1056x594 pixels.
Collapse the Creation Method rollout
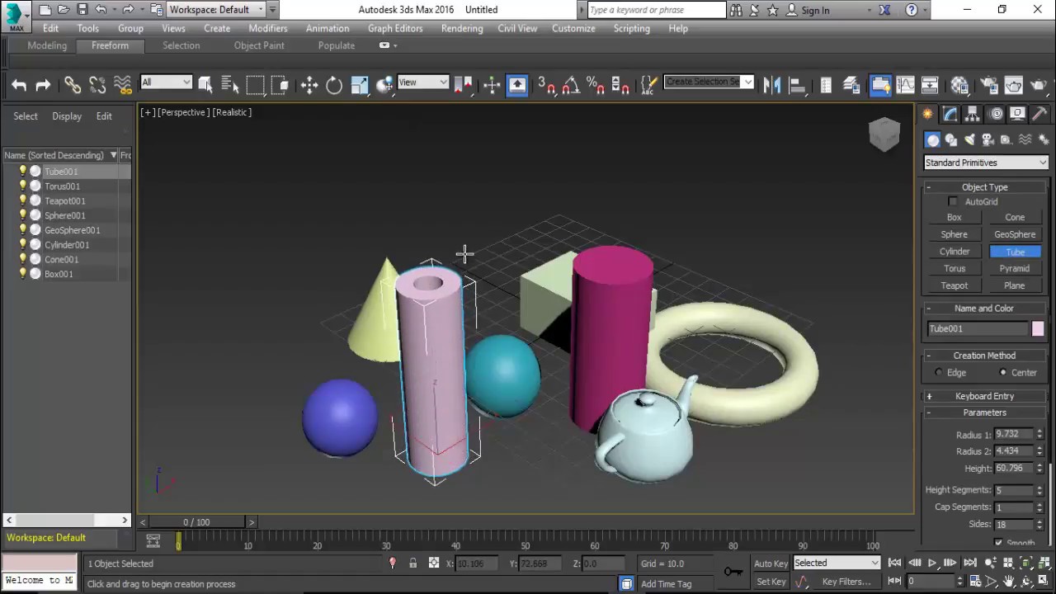pyautogui.click(x=985, y=356)
